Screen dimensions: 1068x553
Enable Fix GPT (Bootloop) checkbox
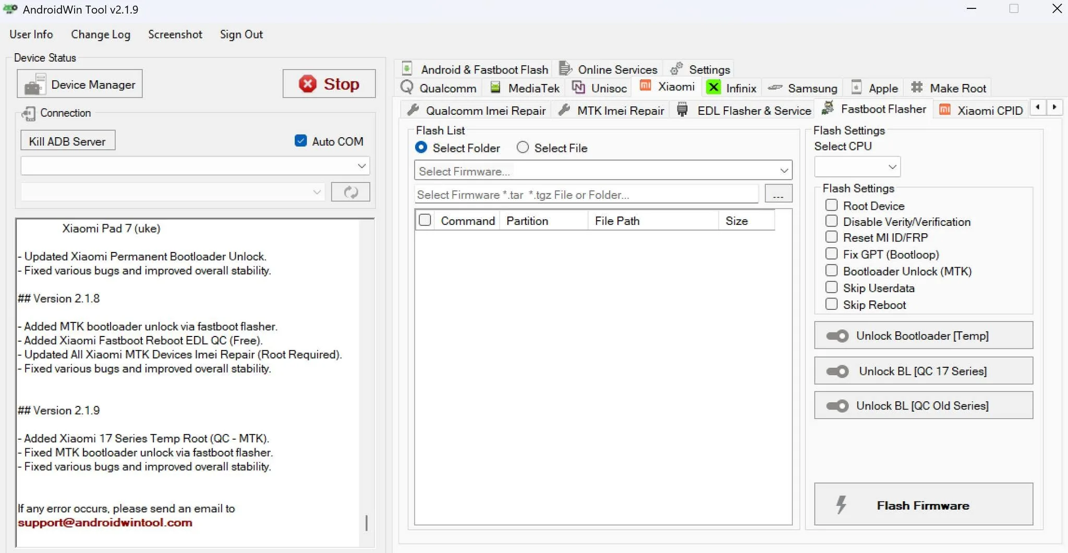pos(831,254)
